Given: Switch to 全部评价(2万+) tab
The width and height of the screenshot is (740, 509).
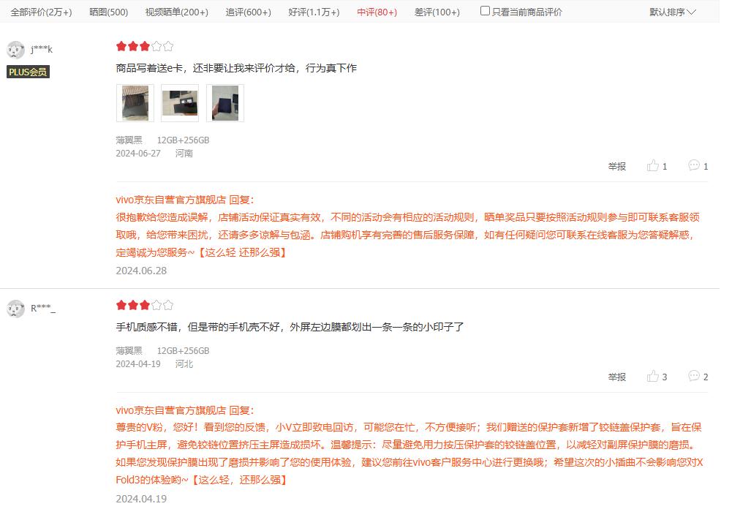Looking at the screenshot, I should pos(42,12).
